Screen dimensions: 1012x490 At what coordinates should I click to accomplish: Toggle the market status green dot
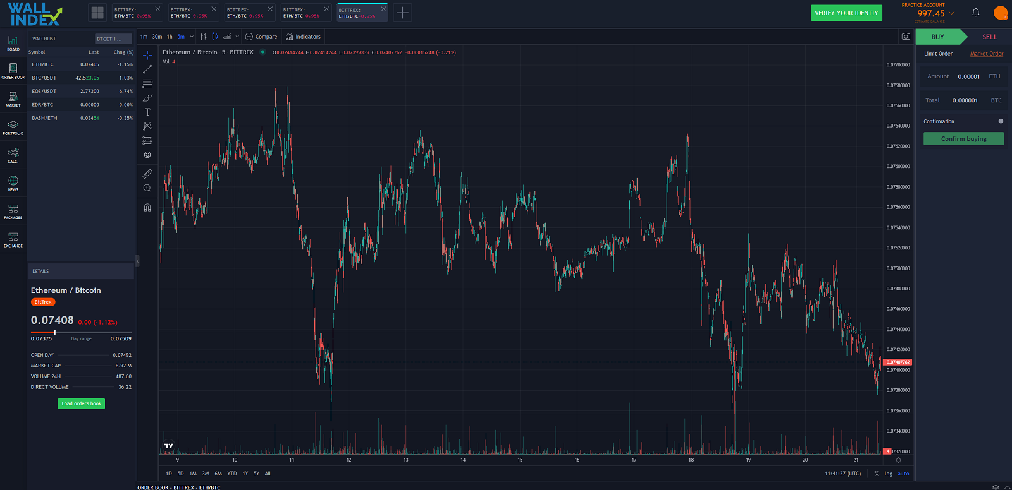(262, 52)
